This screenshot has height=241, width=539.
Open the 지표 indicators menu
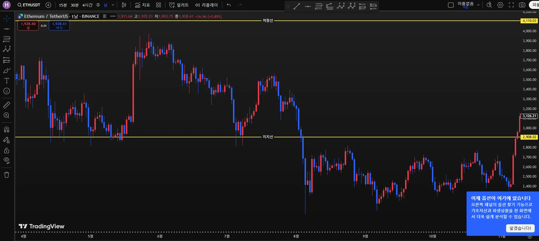pyautogui.click(x=143, y=5)
